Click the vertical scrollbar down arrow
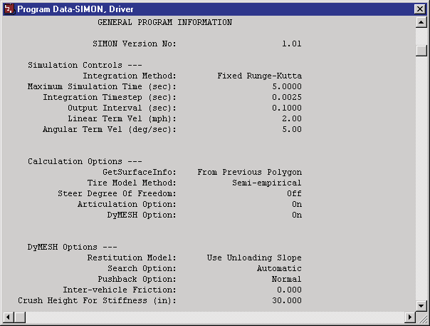This screenshot has height=326, width=430. tap(421, 305)
